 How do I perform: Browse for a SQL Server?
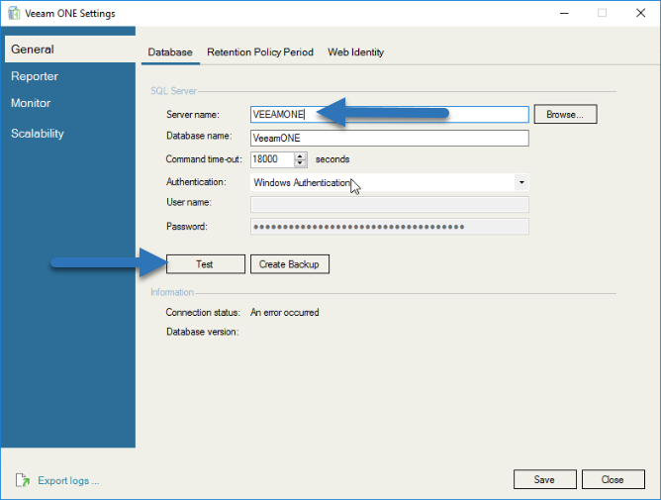(565, 114)
